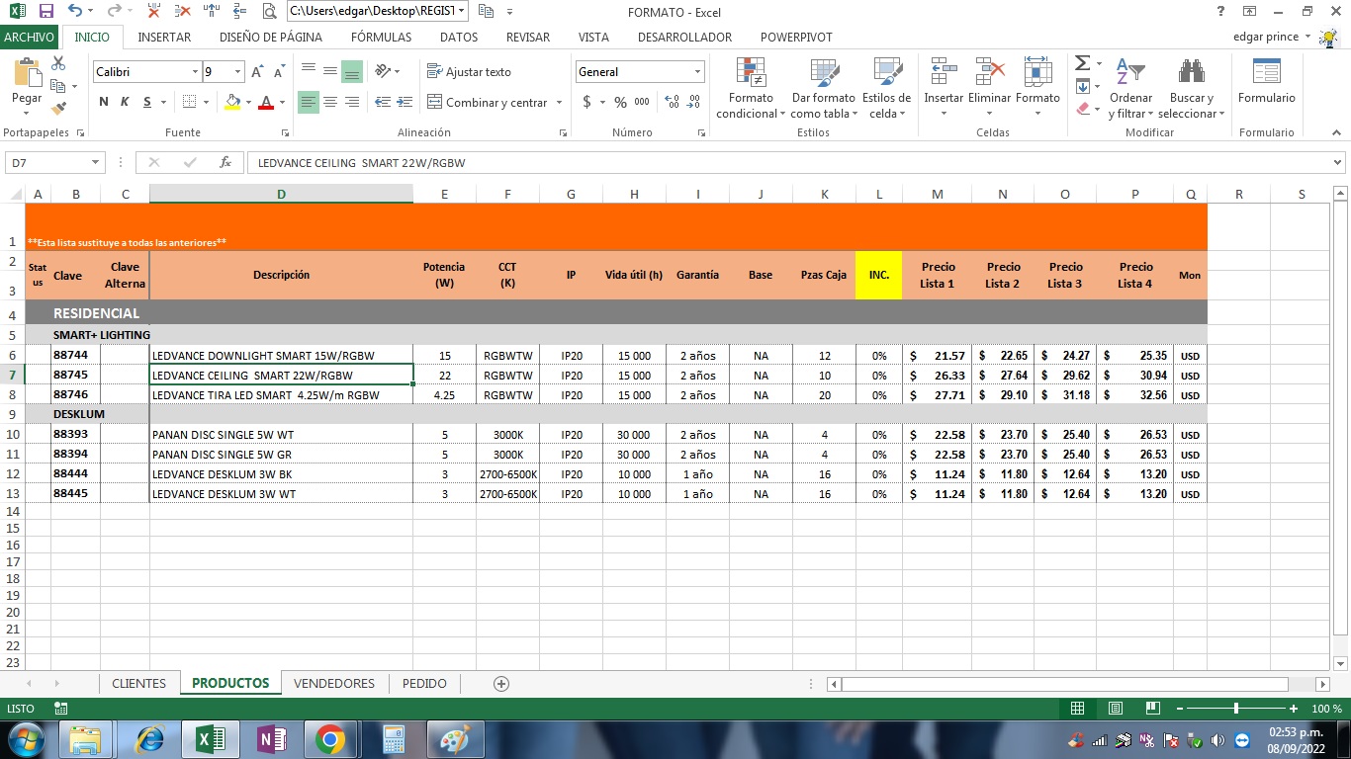The height and width of the screenshot is (759, 1351).
Task: Undo the last action in the quick access toolbar
Action: tap(76, 12)
